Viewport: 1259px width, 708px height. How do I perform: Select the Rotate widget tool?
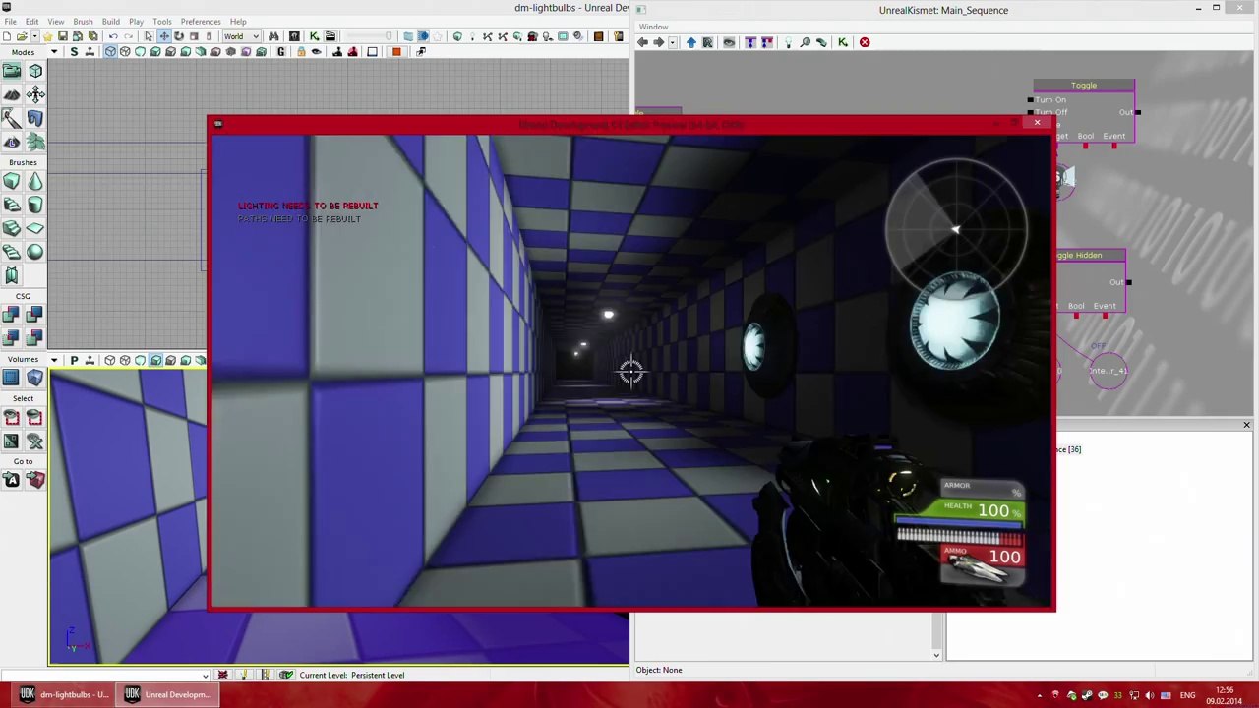click(x=179, y=36)
